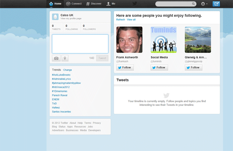The width and height of the screenshot is (233, 151).
Task: Open the Apps footer link
Action: point(70,127)
